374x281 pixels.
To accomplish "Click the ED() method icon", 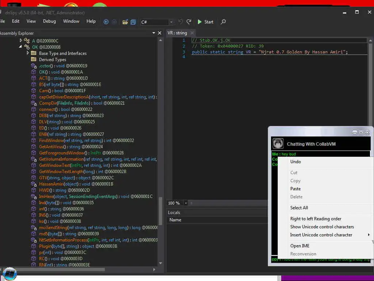I will point(34,128).
